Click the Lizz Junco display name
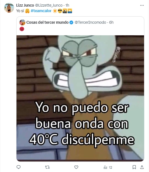The width and height of the screenshot is (149, 172). pos(25,5)
